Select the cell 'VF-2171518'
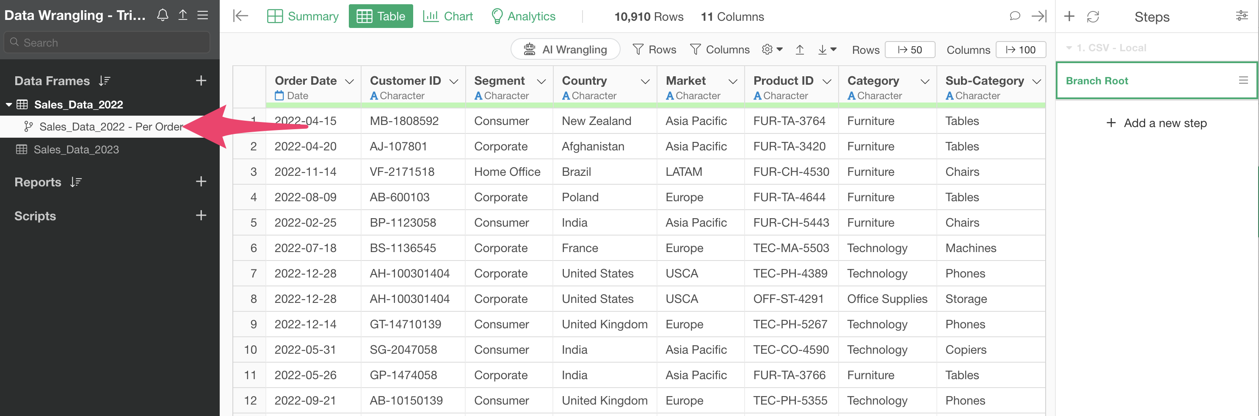This screenshot has width=1259, height=416. (413, 172)
